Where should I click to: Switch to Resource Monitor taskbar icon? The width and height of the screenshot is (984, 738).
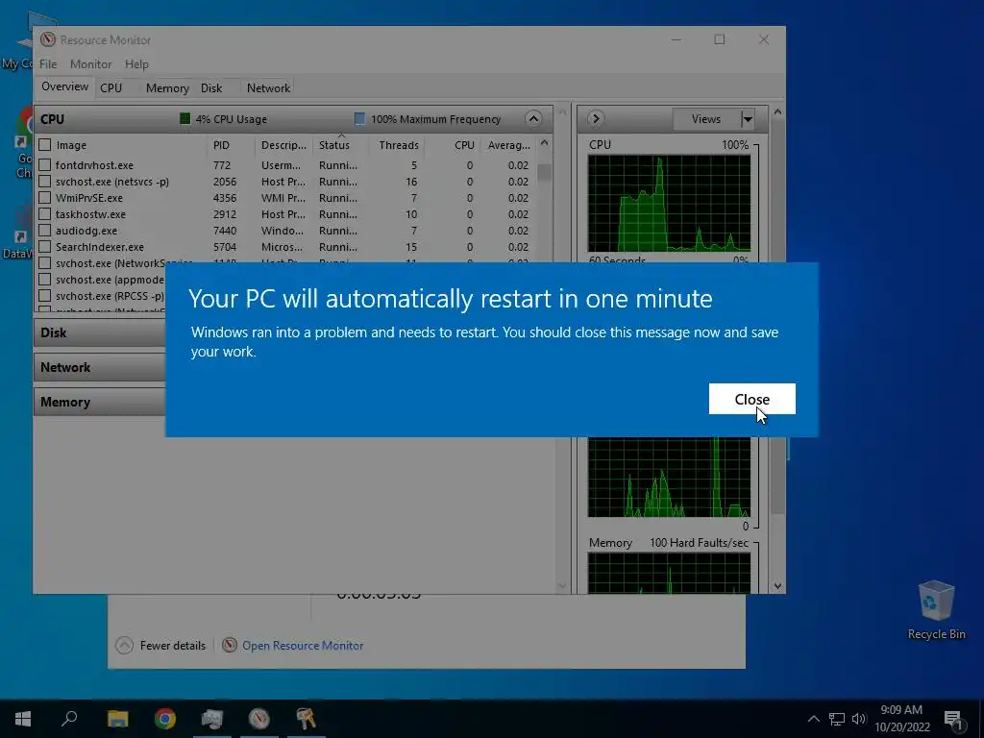tap(259, 719)
